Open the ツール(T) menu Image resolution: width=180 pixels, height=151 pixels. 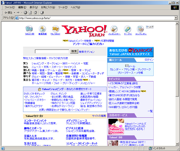coord(63,7)
